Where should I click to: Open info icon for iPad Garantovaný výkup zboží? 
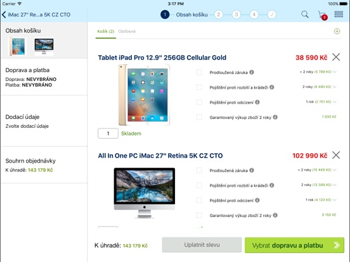[275, 117]
